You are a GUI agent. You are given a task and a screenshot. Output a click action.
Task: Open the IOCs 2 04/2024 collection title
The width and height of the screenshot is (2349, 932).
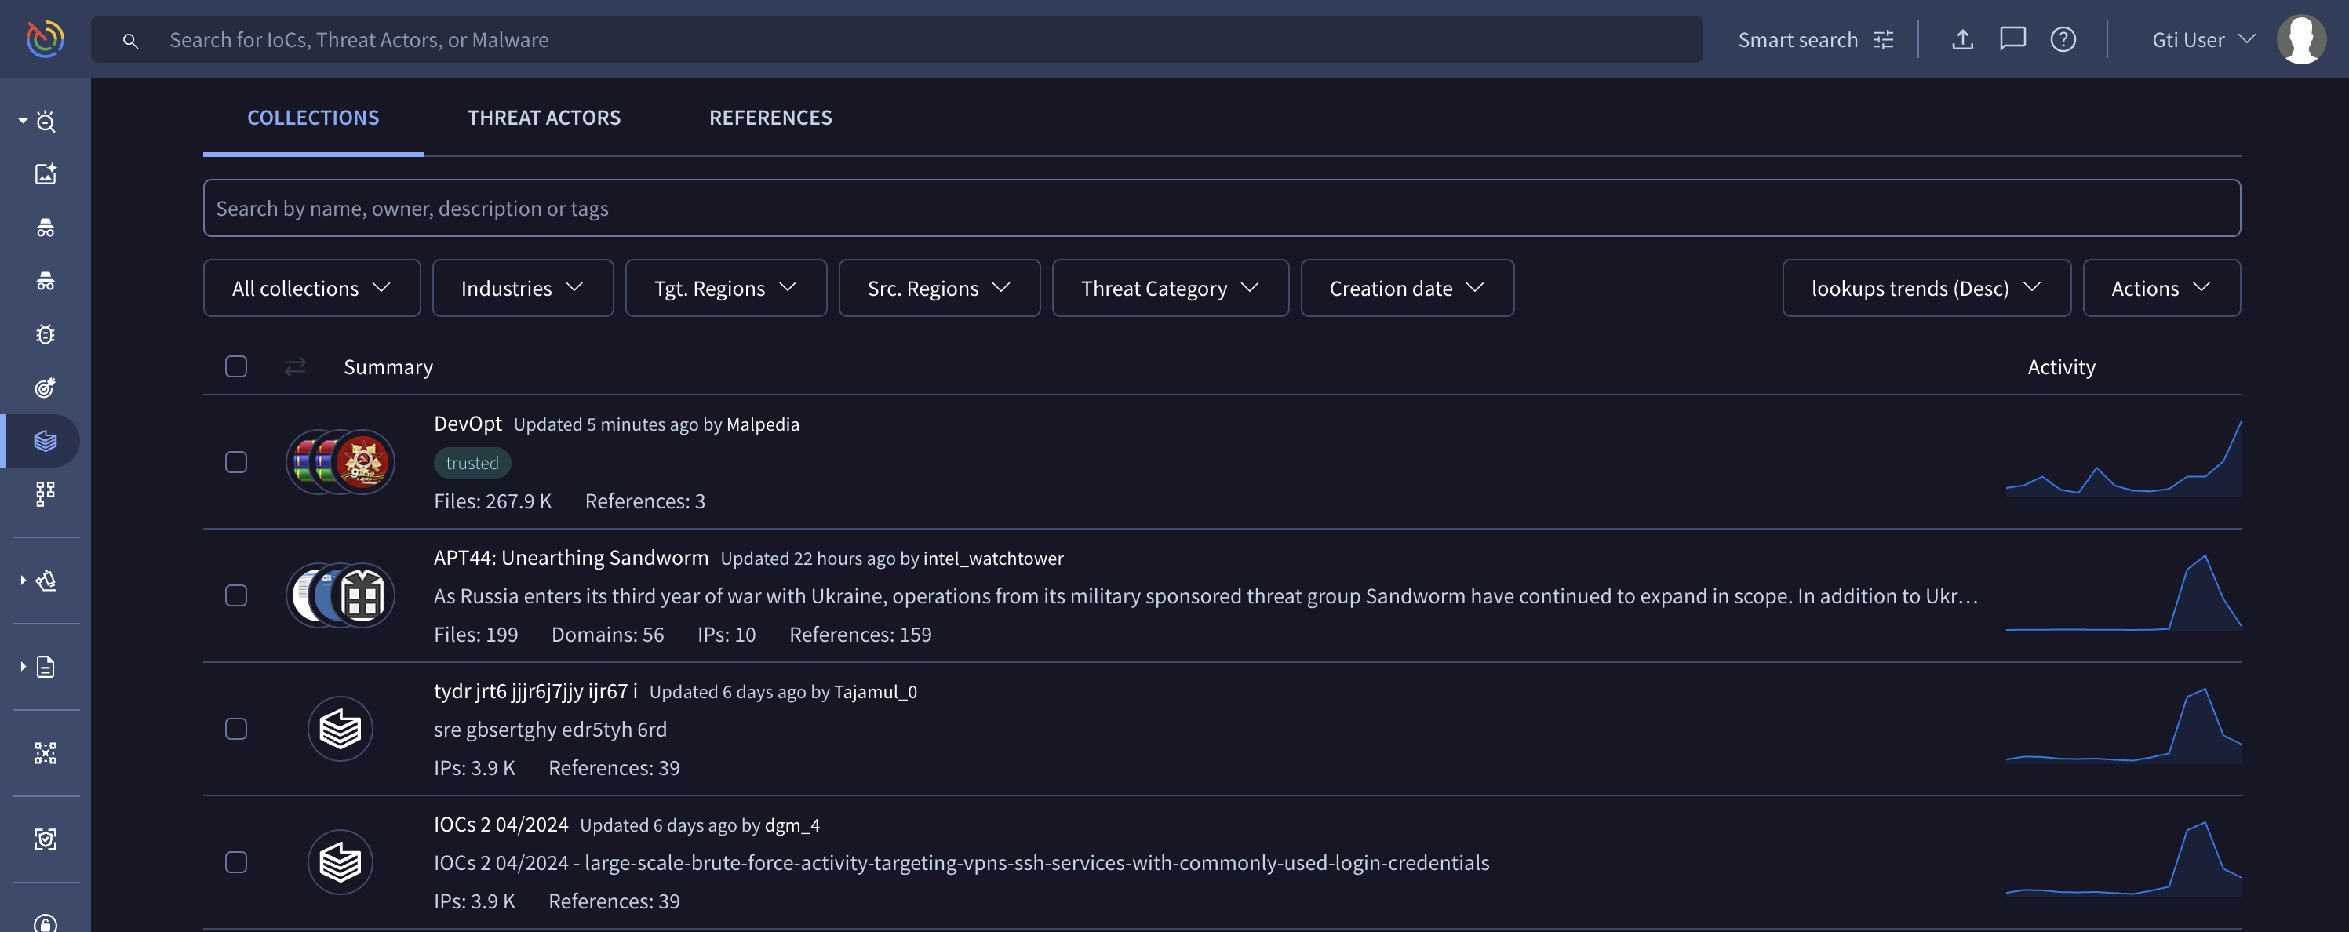501,824
